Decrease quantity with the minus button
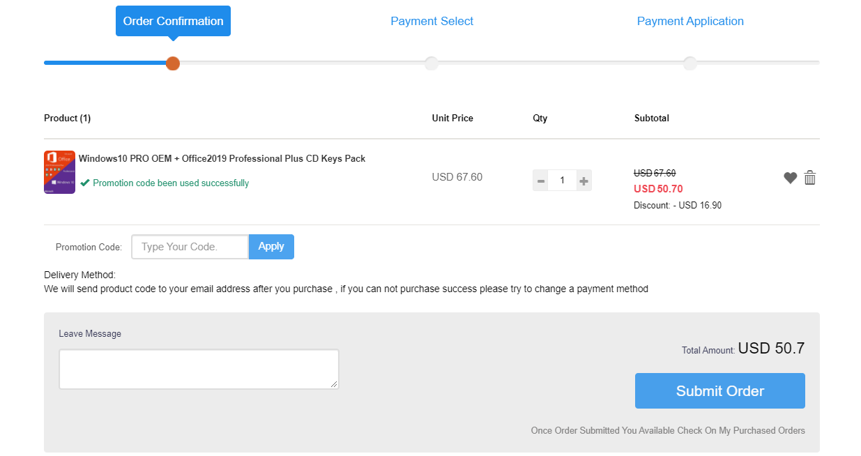861x456 pixels. 540,181
